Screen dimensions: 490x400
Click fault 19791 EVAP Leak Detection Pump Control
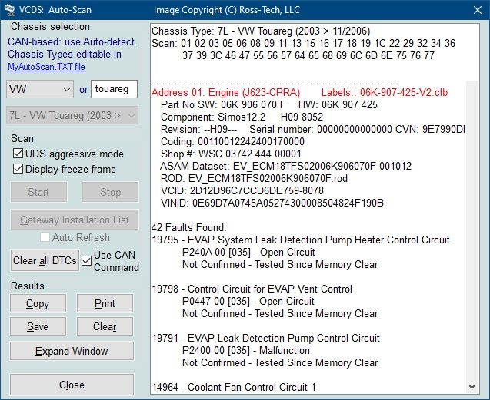point(265,338)
